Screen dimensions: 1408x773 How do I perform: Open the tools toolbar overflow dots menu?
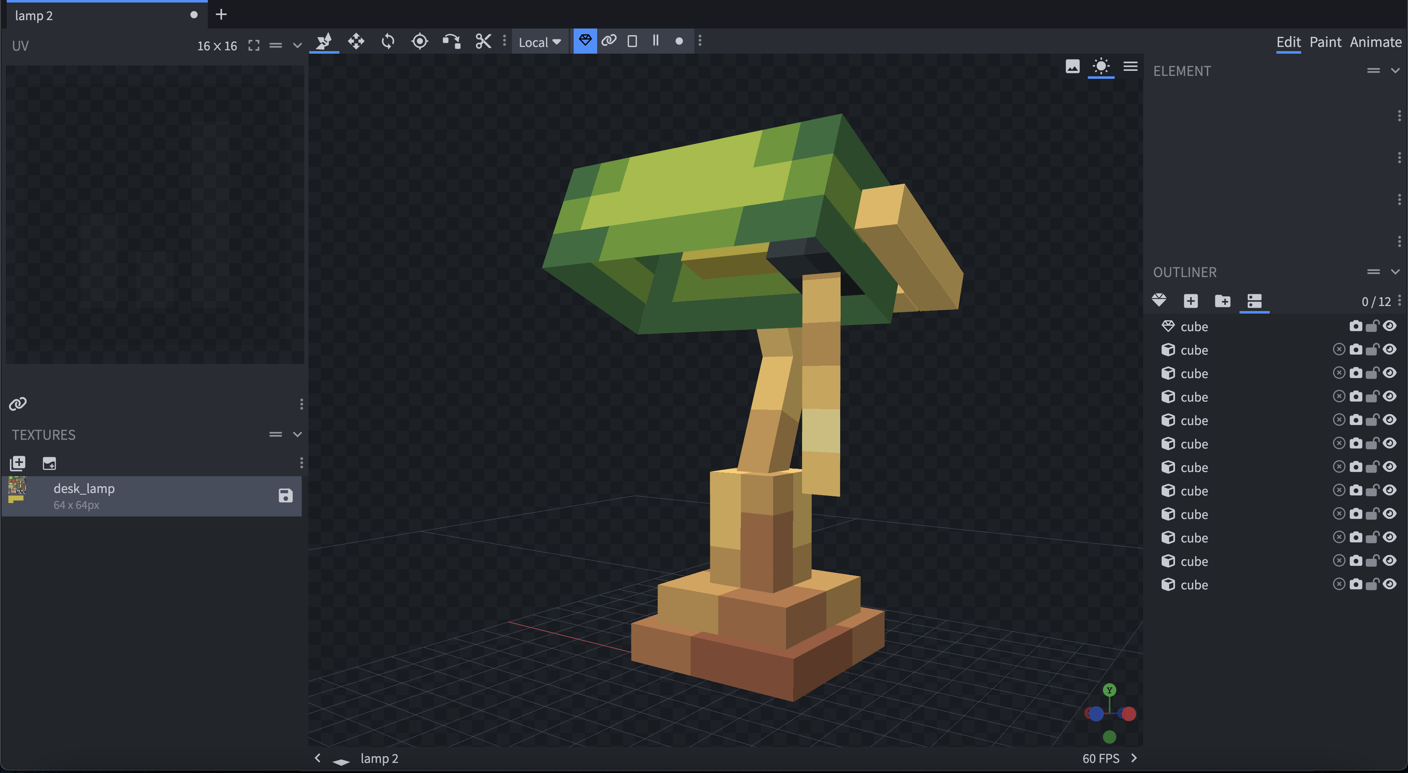pyautogui.click(x=505, y=41)
